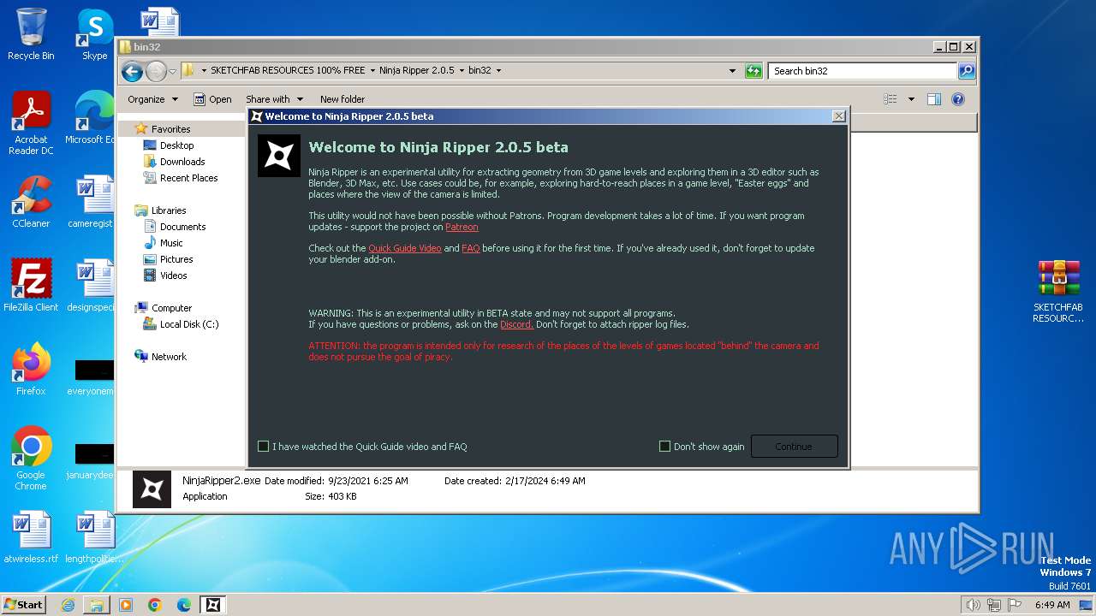Click the 'Search bin32' input field
The width and height of the screenshot is (1096, 616).
point(862,71)
